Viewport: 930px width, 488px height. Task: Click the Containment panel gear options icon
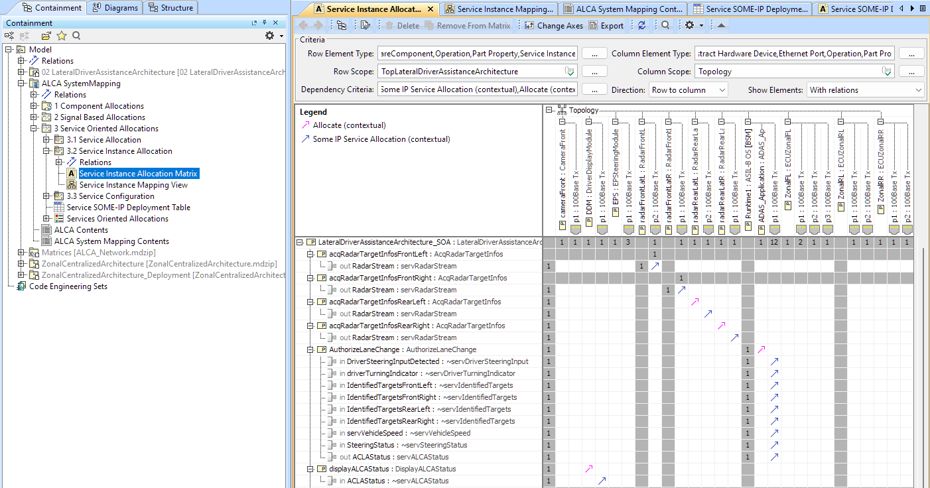click(269, 36)
